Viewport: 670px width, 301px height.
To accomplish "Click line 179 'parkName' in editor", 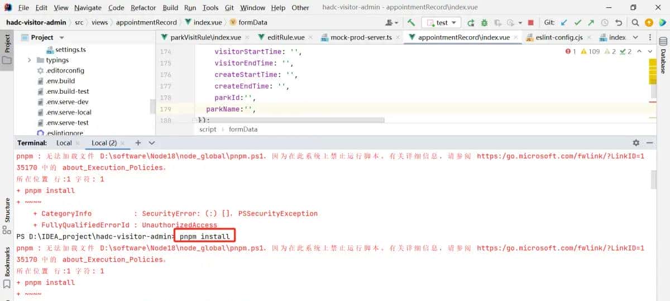I will tap(230, 109).
